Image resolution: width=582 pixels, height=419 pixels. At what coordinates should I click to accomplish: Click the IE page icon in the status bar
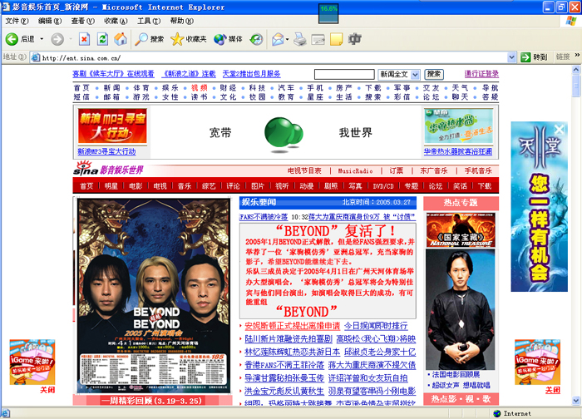click(6, 413)
